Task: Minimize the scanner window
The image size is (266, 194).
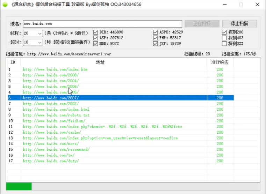Action: pyautogui.click(x=225, y=5)
